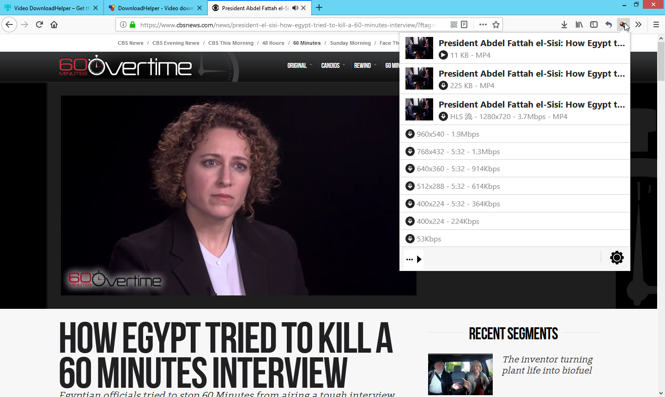Click the Recent Segments biofuel video thumbnail
This screenshot has width=665, height=397.
[x=460, y=374]
